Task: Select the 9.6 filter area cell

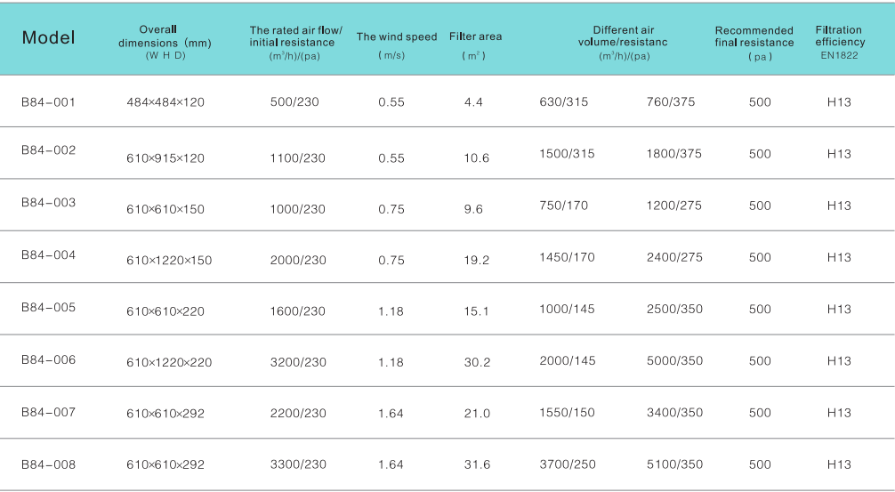Action: pyautogui.click(x=473, y=209)
